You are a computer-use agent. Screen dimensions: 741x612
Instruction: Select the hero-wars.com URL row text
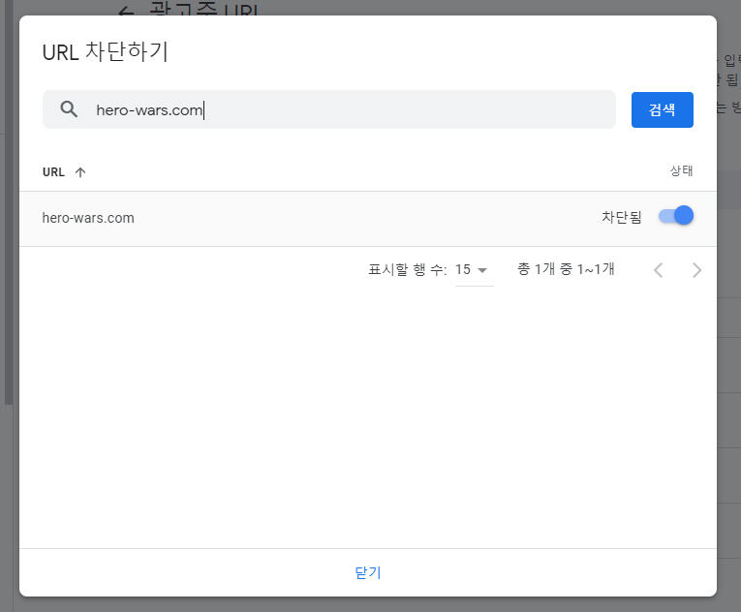88,218
